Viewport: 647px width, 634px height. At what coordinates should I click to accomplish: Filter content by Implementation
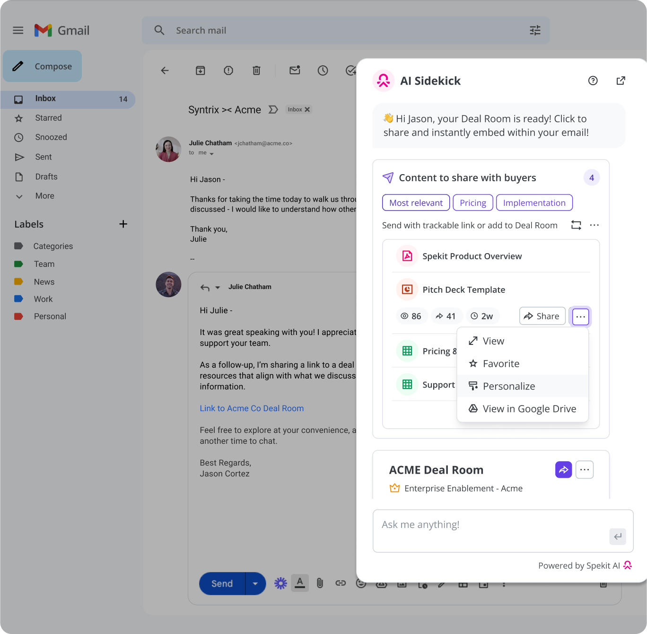pos(534,203)
